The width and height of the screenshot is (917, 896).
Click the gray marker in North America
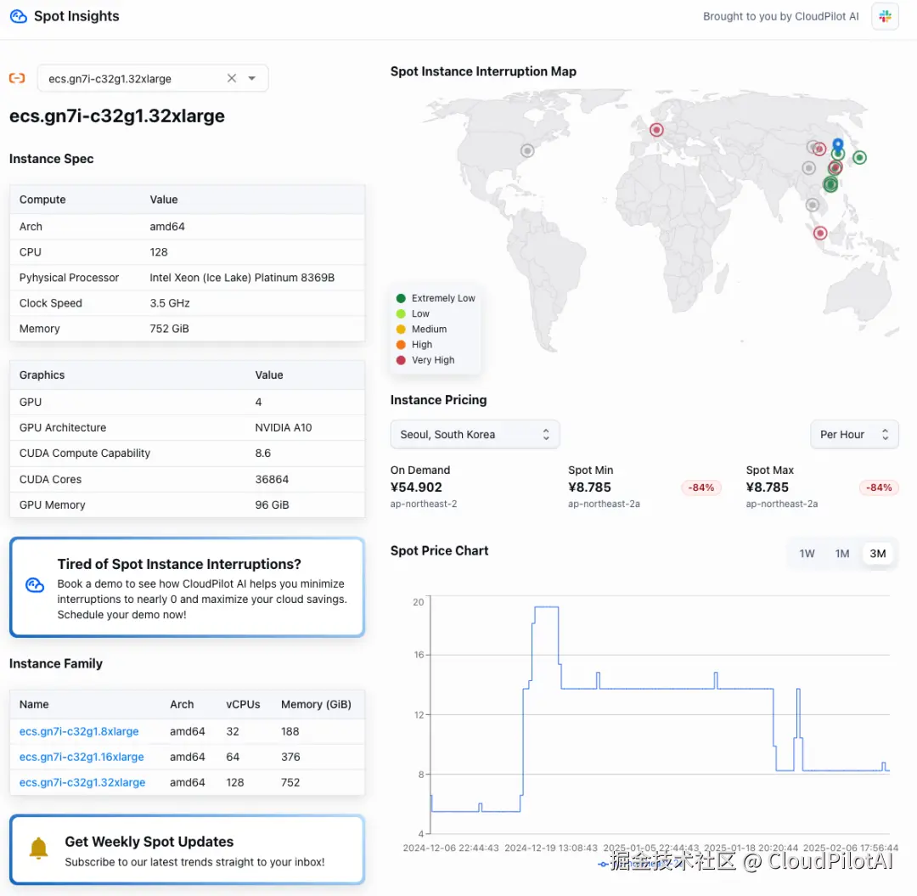click(527, 150)
